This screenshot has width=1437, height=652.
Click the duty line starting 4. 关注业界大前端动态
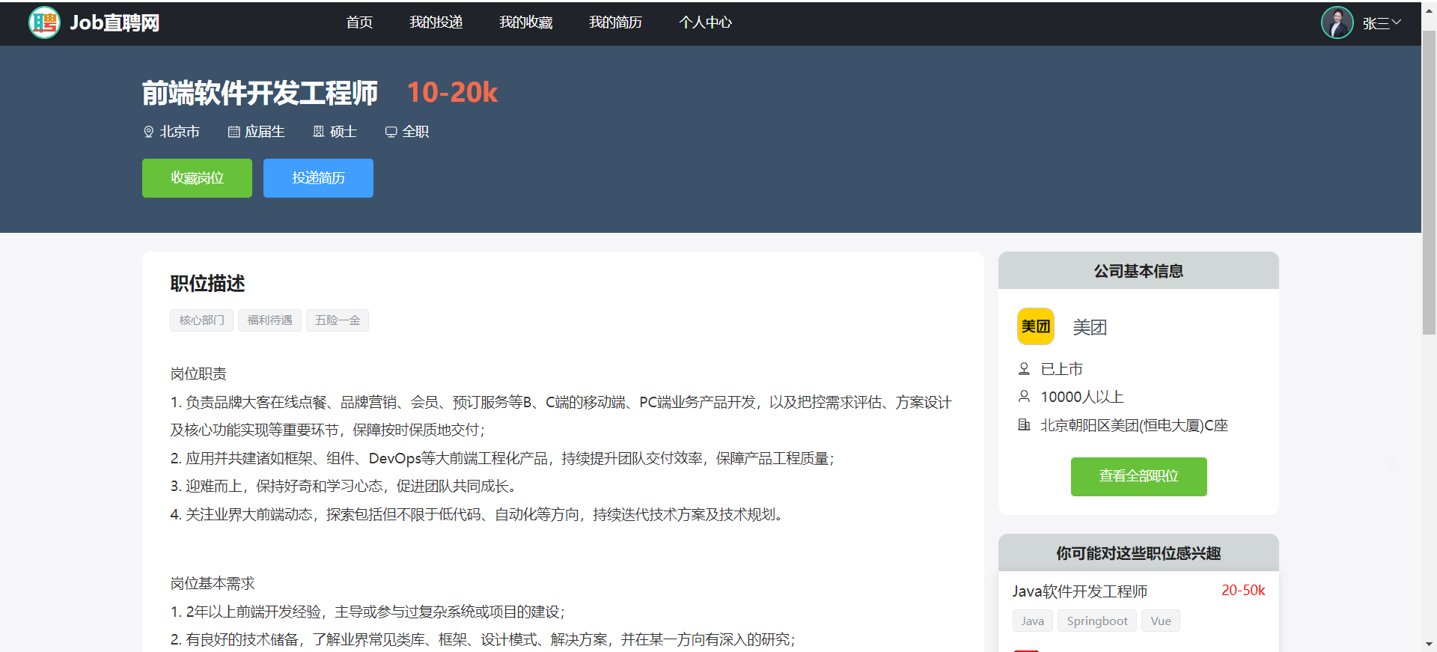(478, 514)
